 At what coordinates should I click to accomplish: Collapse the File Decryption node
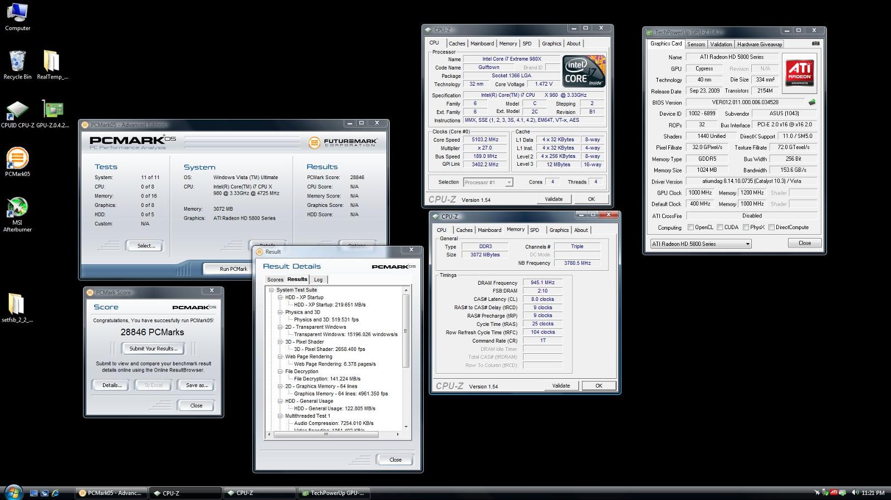click(280, 372)
